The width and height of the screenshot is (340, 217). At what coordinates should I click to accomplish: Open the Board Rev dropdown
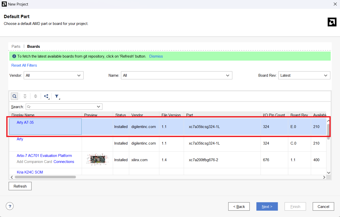click(x=304, y=75)
